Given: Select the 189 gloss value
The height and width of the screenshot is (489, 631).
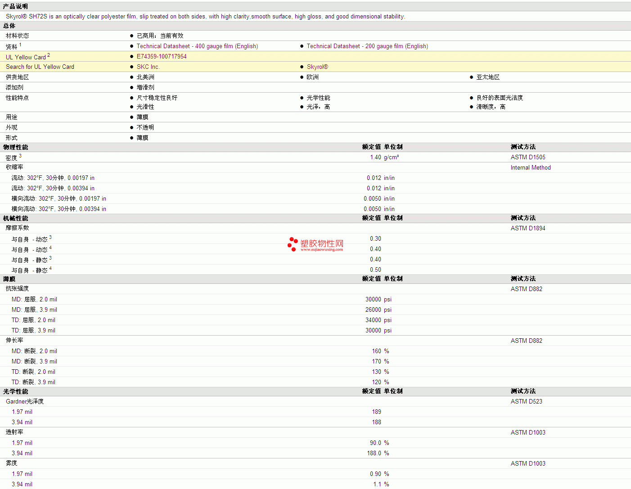Looking at the screenshot, I should point(377,412).
